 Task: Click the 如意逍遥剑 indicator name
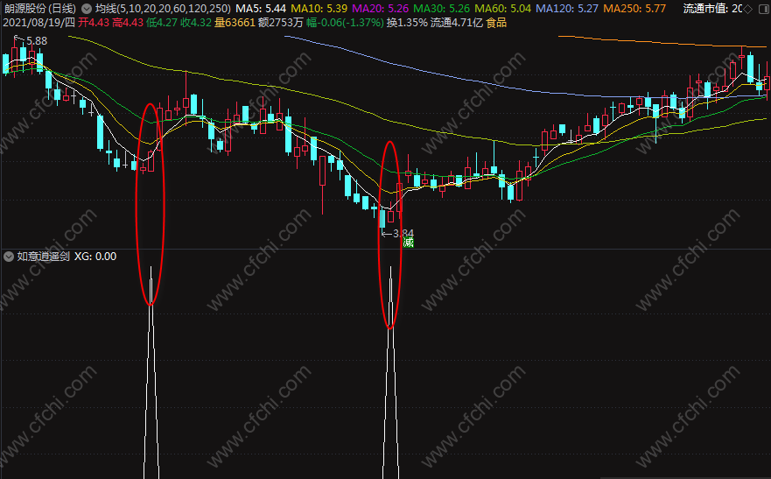tap(43, 257)
